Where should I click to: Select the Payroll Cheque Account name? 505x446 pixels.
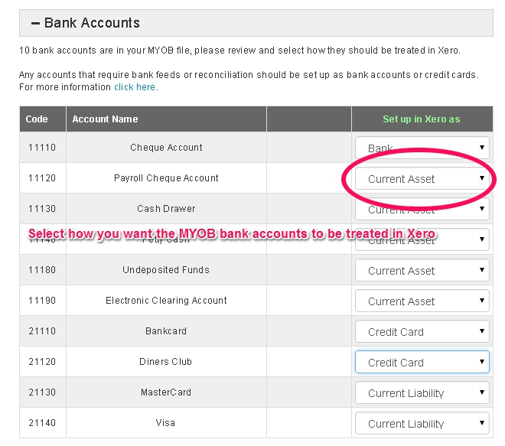(x=166, y=178)
